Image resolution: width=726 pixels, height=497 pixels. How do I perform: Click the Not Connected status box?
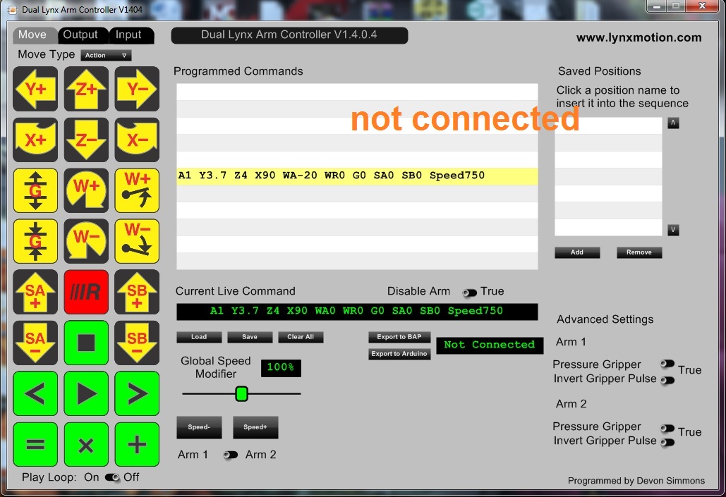[x=490, y=345]
